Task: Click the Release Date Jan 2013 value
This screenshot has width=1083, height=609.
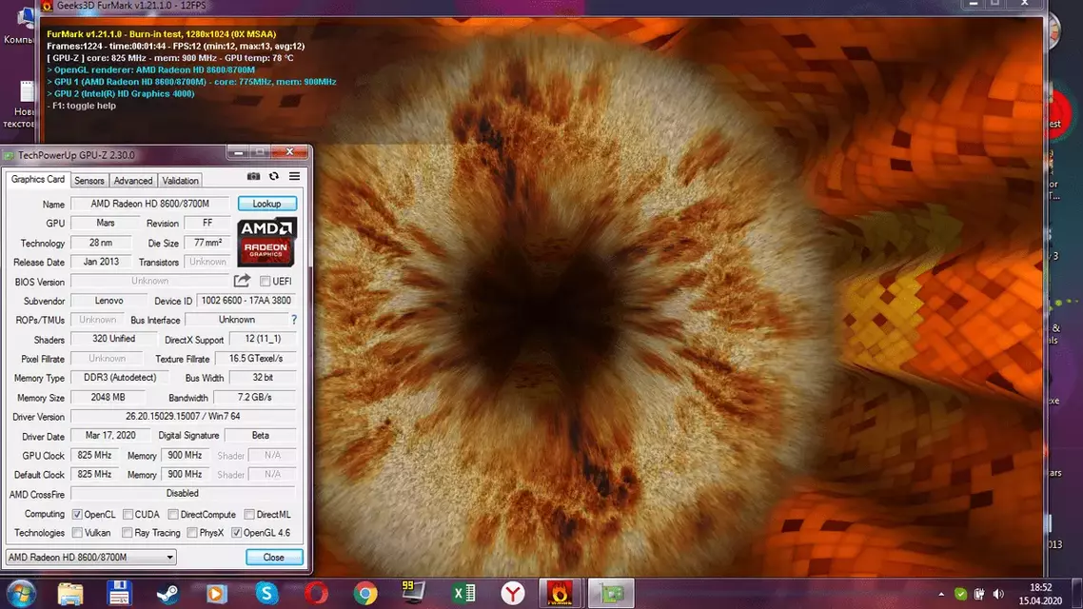Action: 101,262
